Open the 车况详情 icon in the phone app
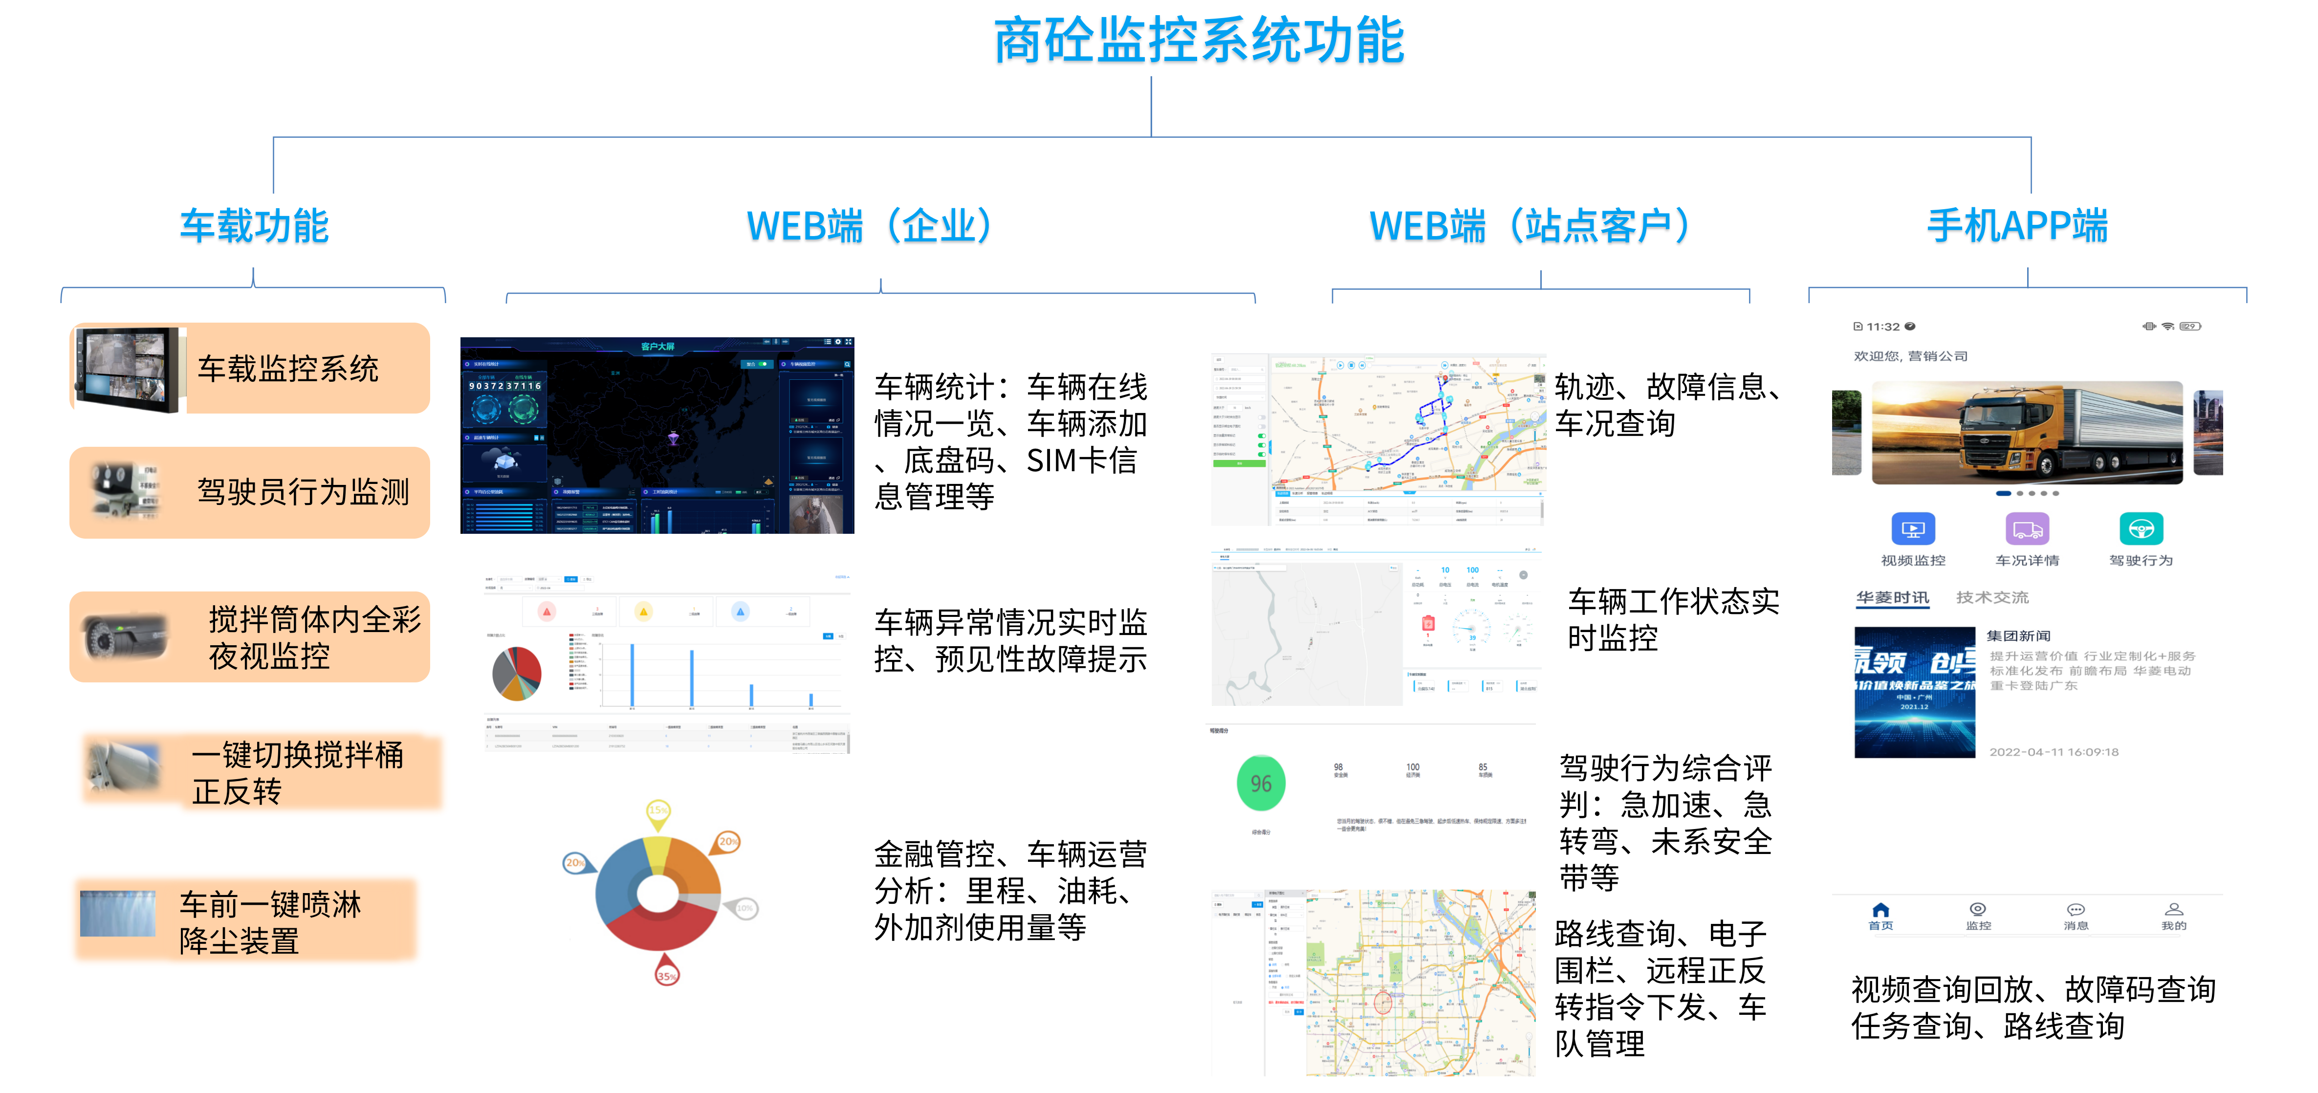This screenshot has height=1093, width=2318. tap(2028, 530)
